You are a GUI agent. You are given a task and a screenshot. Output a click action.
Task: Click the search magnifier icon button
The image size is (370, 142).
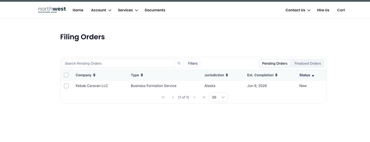pyautogui.click(x=179, y=63)
